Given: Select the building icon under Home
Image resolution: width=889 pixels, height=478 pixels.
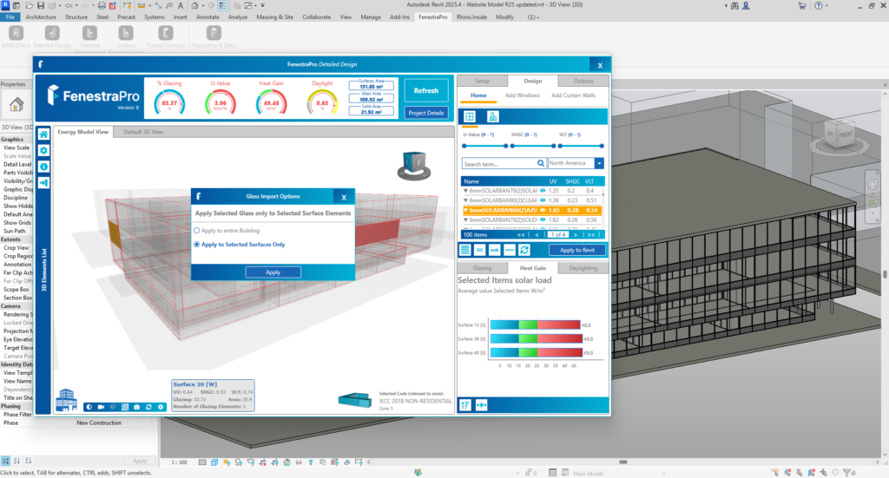Looking at the screenshot, I should tap(493, 116).
